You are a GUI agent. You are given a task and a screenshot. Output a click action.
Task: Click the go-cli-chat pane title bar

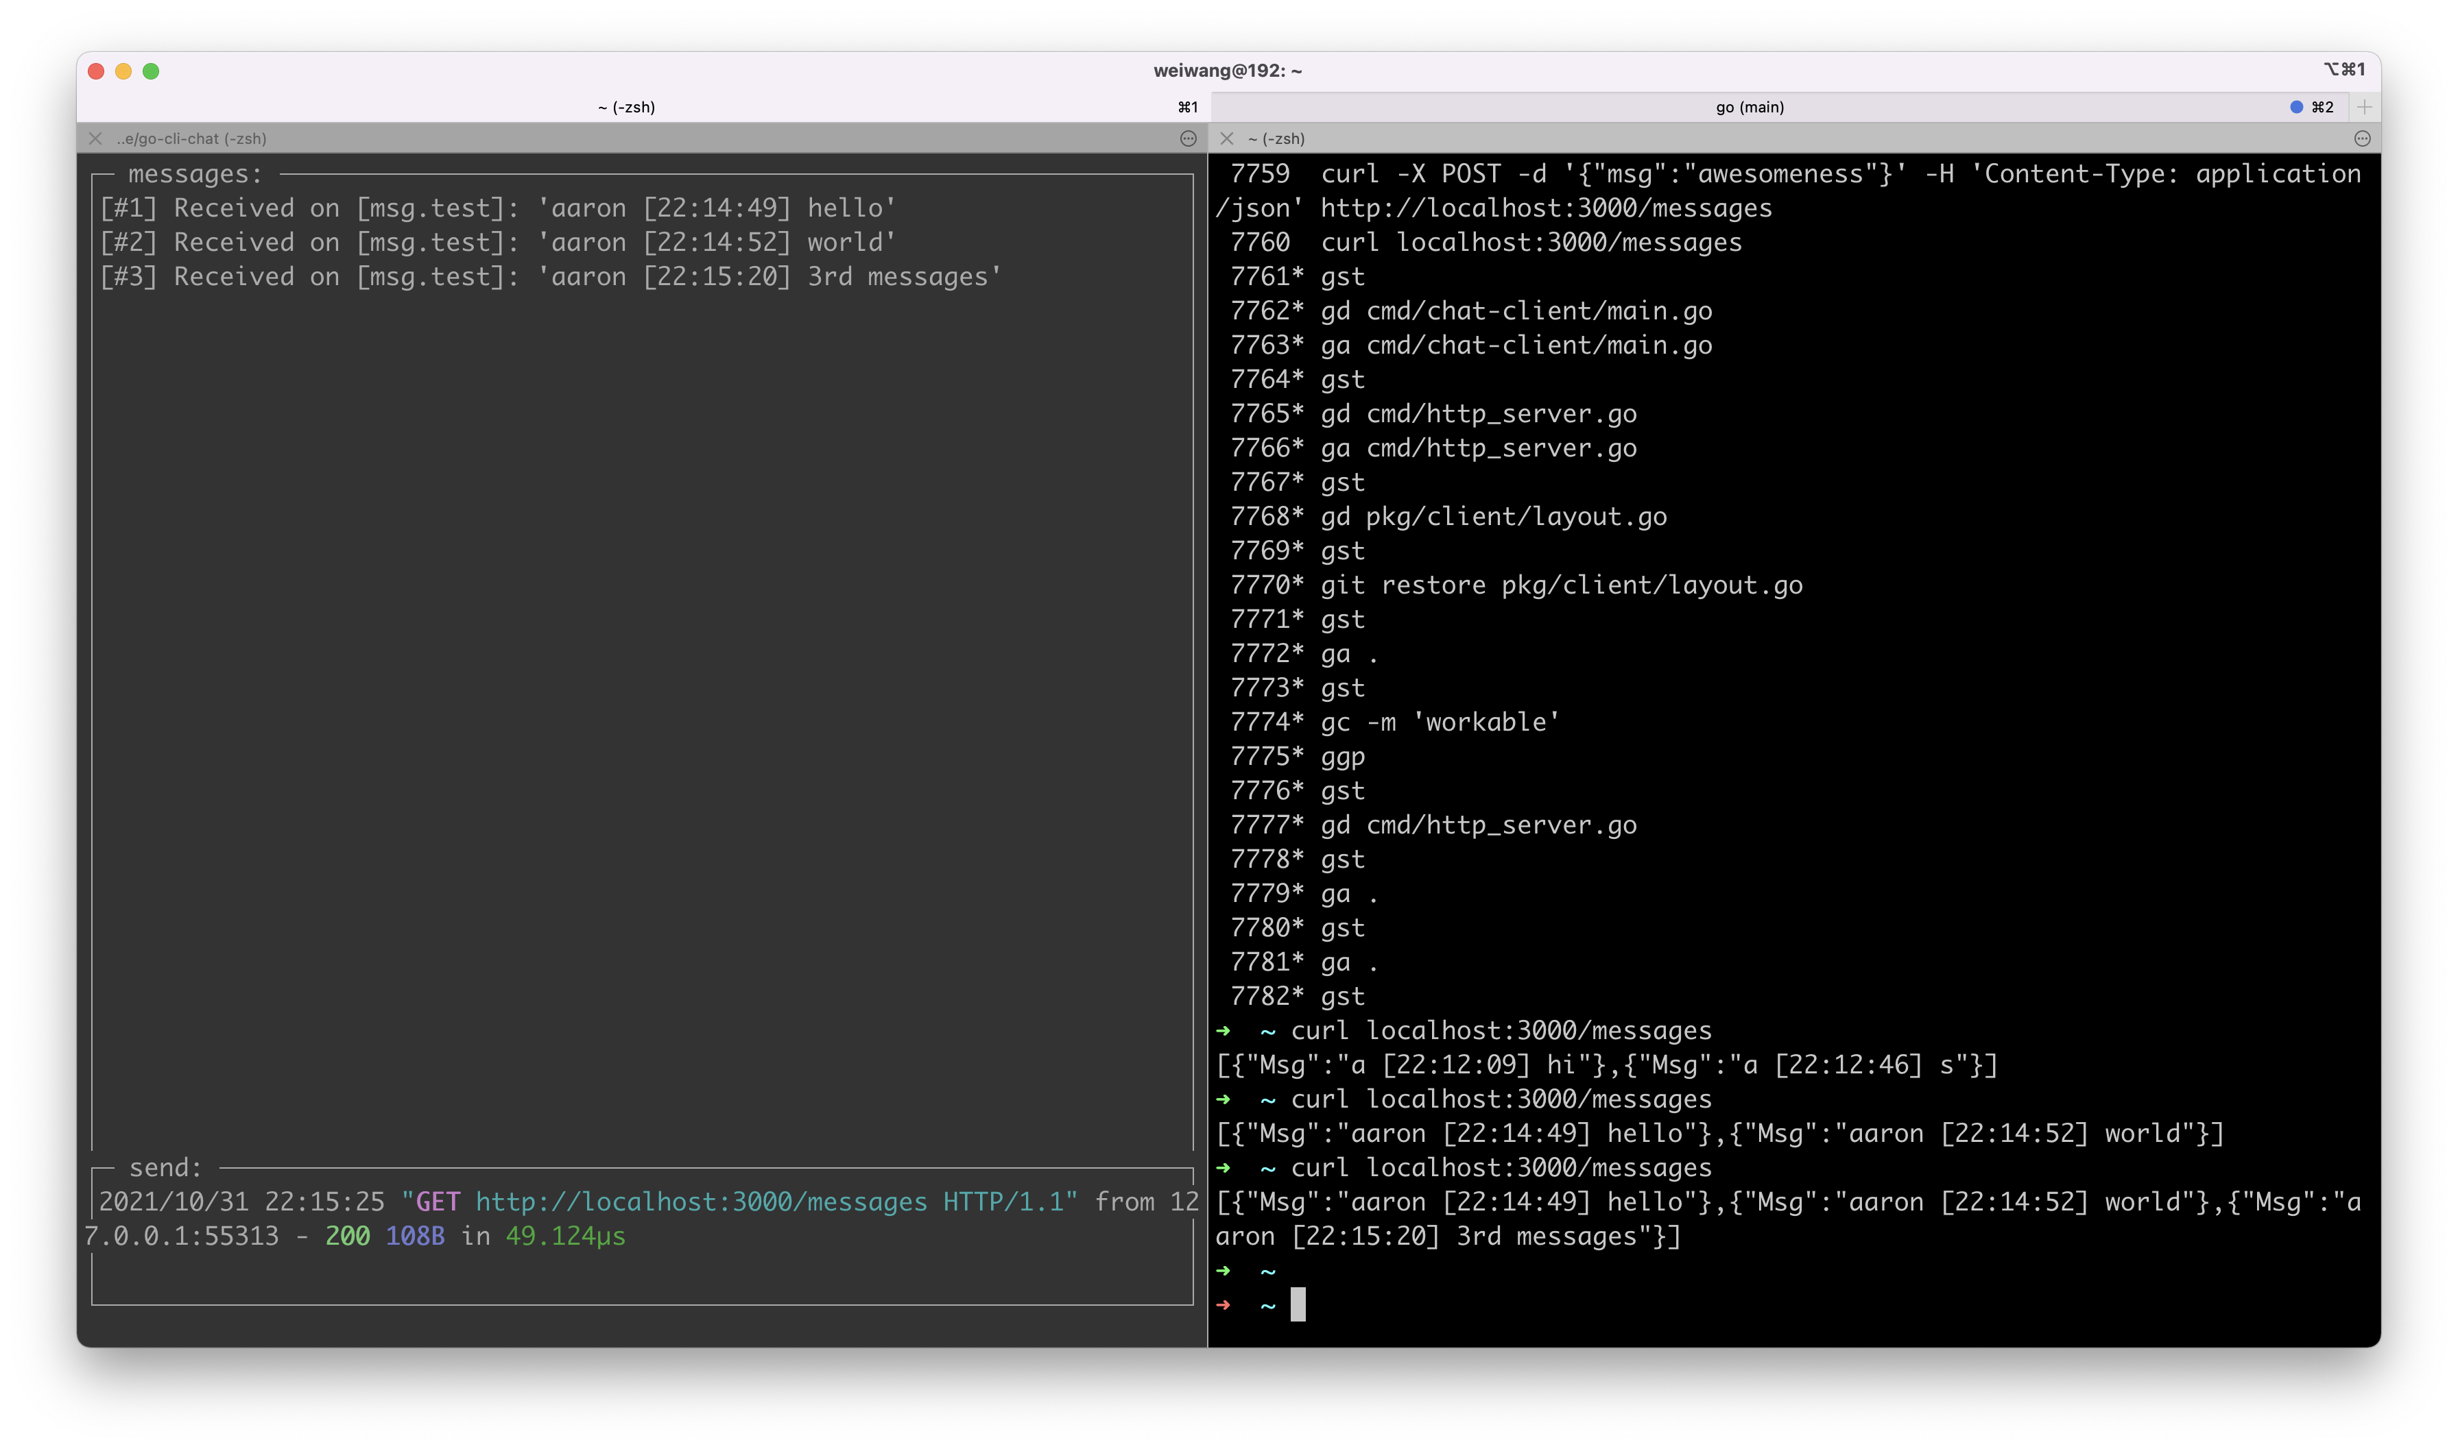pyautogui.click(x=191, y=138)
